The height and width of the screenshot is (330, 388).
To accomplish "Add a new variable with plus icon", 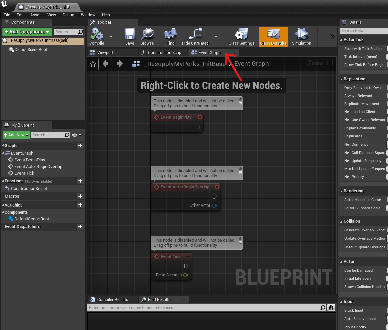I will point(80,205).
